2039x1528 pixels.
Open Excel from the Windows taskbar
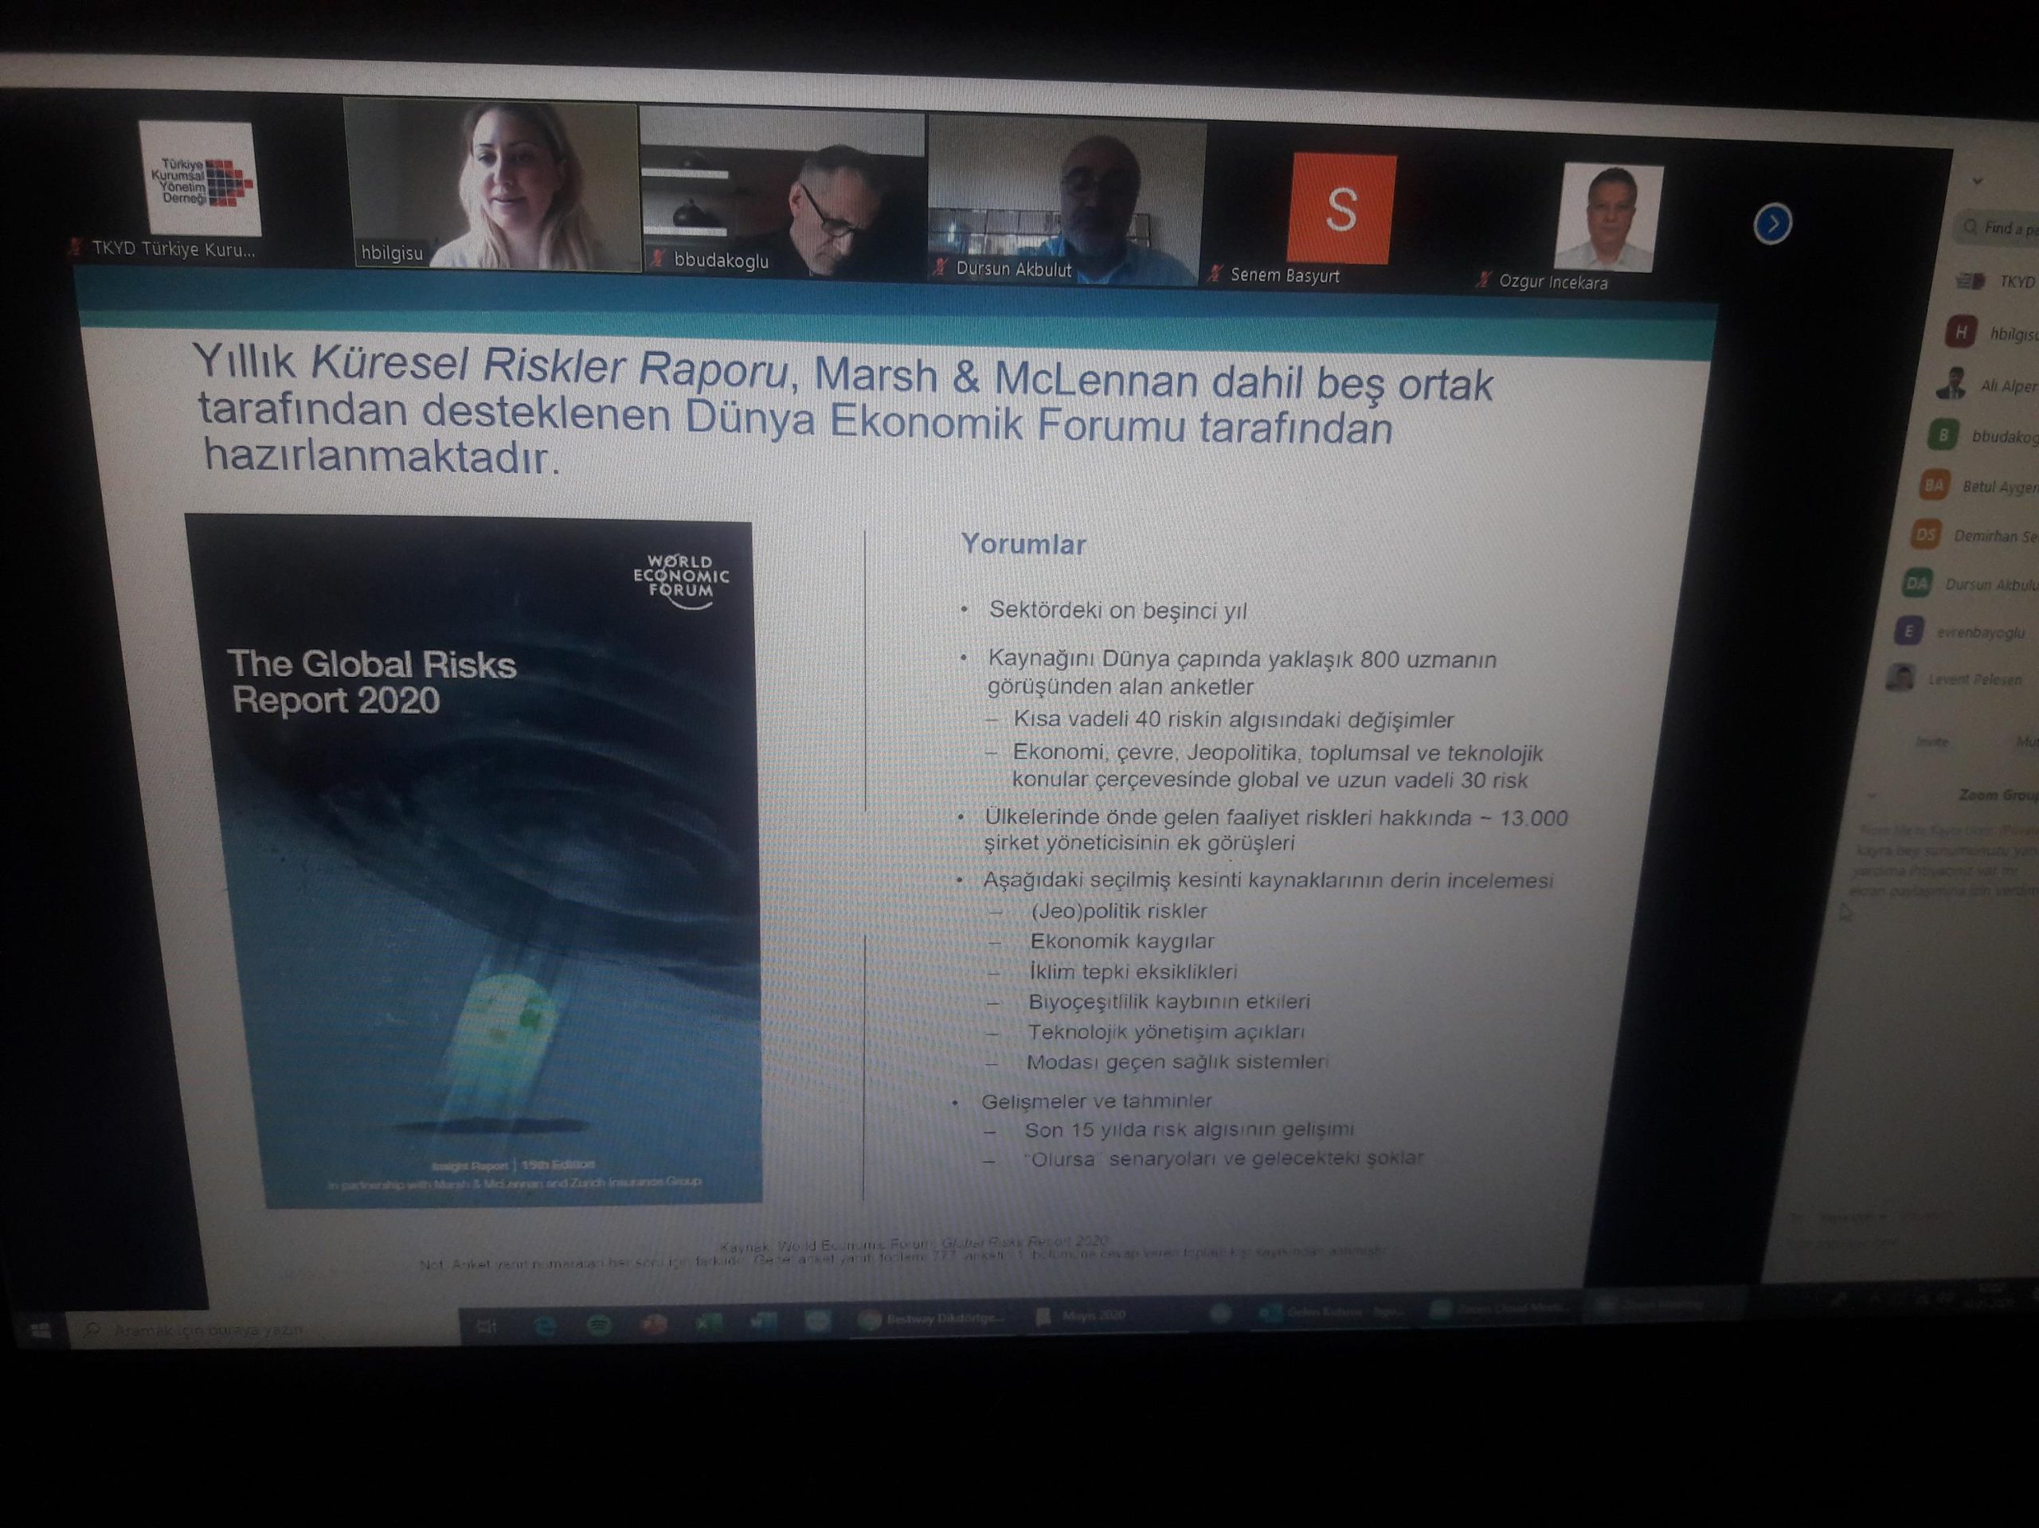point(708,1323)
